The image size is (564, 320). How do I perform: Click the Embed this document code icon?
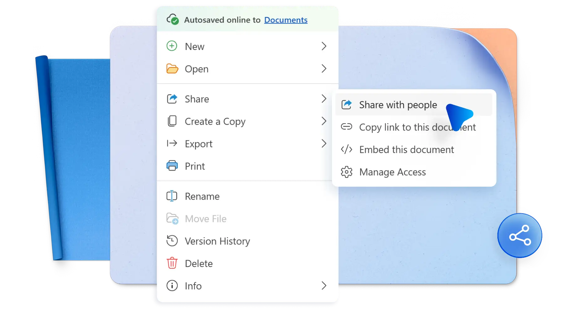pos(347,150)
